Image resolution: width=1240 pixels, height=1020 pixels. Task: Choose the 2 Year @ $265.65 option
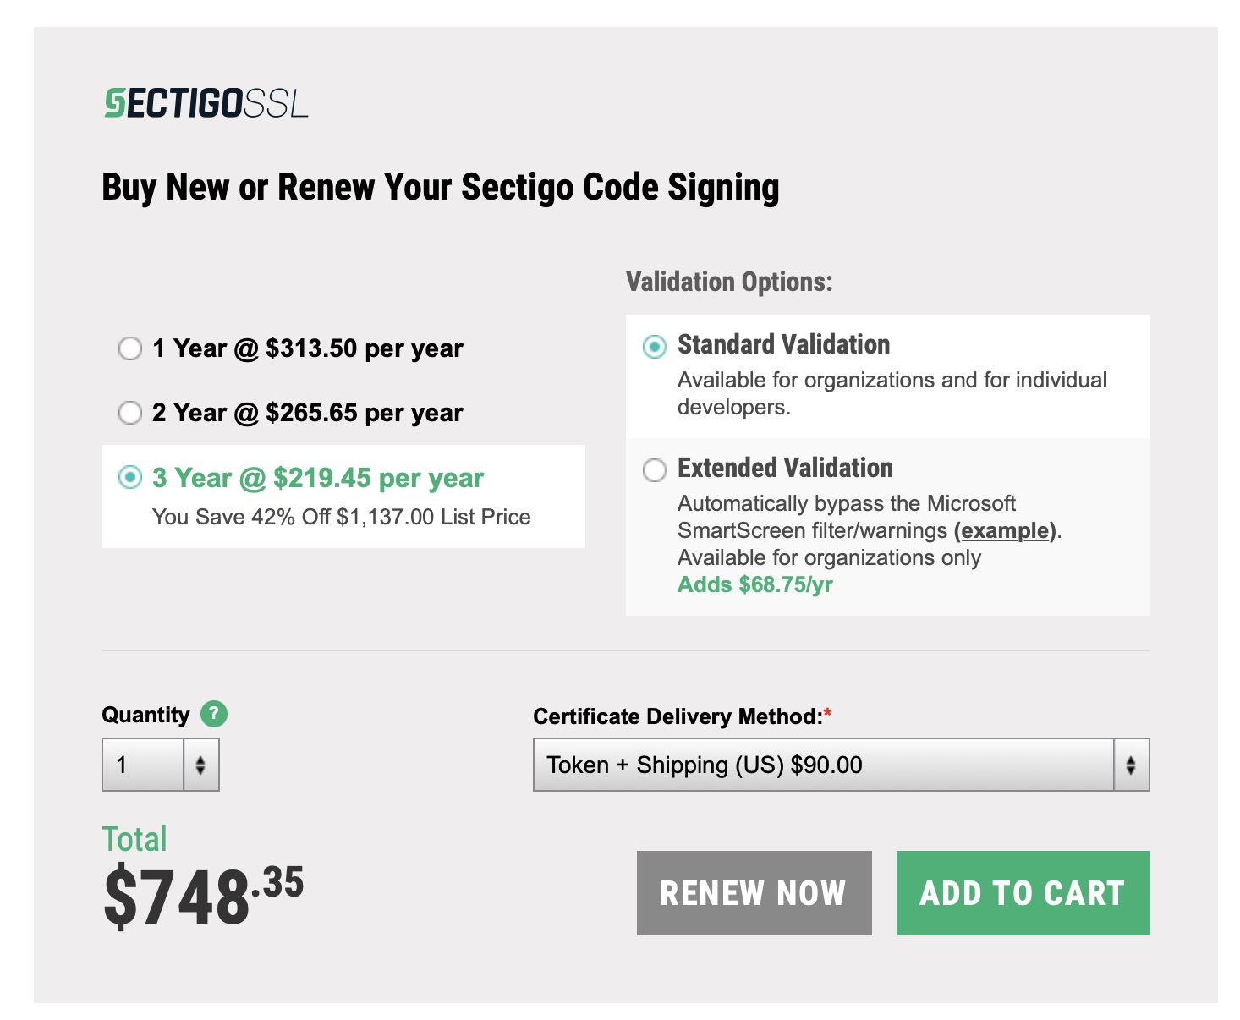click(130, 413)
